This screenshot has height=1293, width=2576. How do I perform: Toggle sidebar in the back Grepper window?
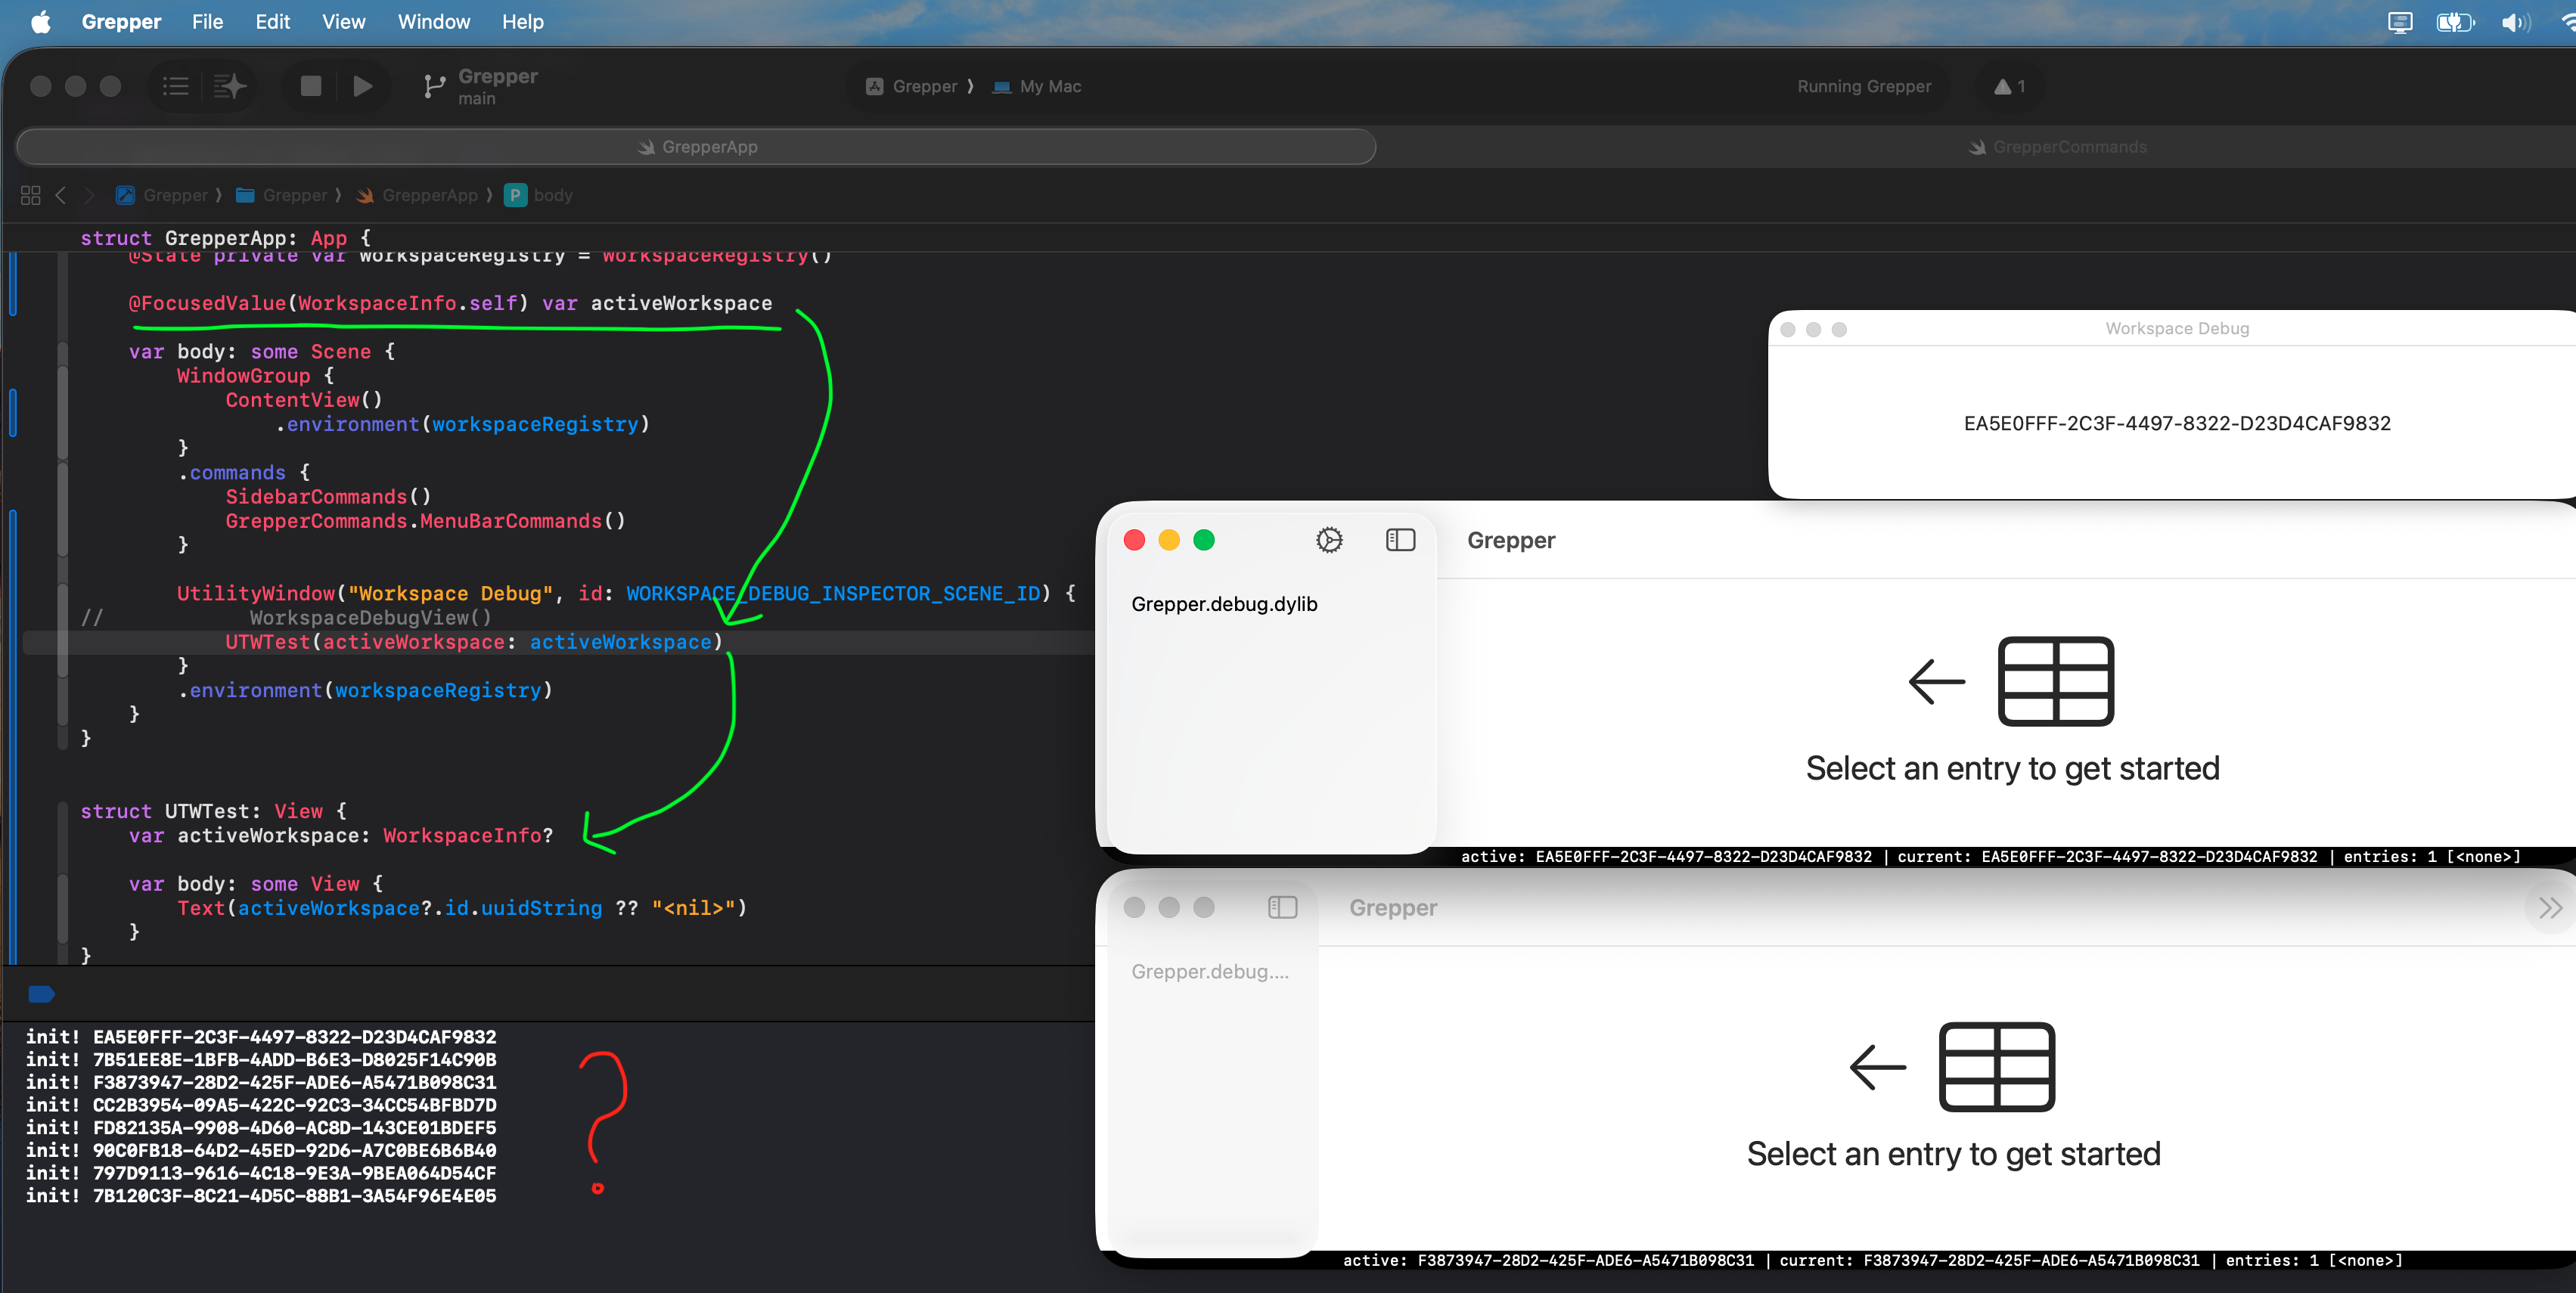1282,907
